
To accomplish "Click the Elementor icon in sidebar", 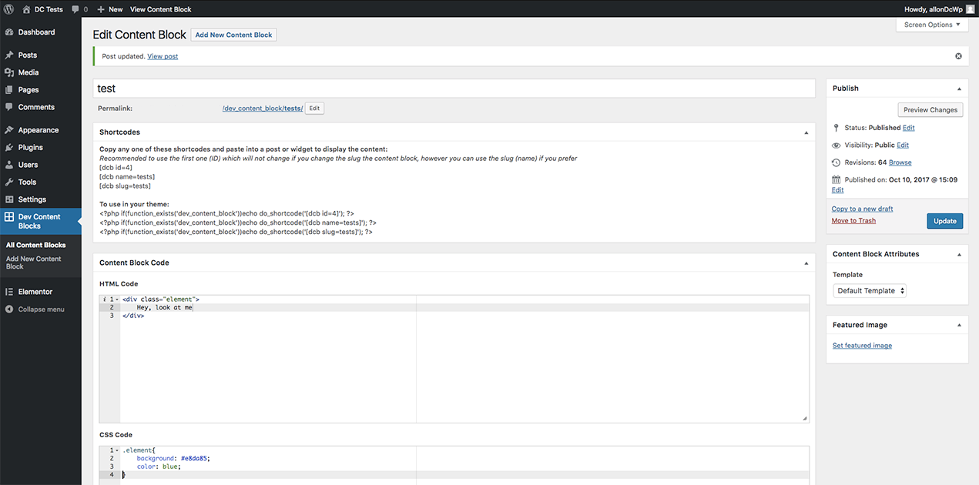I will click(9, 292).
